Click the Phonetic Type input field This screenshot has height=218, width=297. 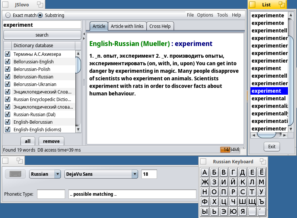[x=51, y=194]
